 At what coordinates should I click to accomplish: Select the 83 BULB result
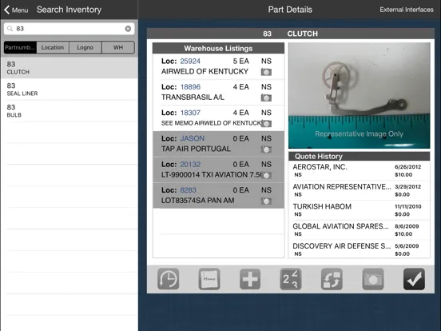(70, 110)
